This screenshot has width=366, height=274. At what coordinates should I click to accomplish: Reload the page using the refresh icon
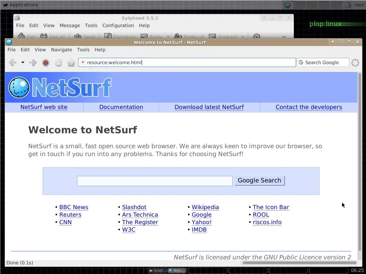tap(58, 62)
